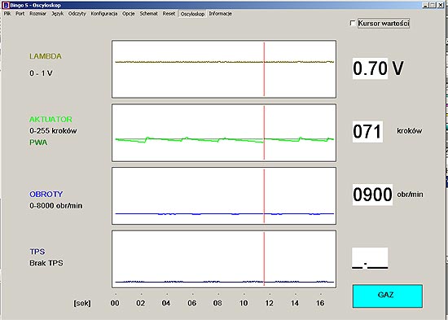Click the 0.70 V lambda readout
This screenshot has height=320, width=448.
[370, 68]
